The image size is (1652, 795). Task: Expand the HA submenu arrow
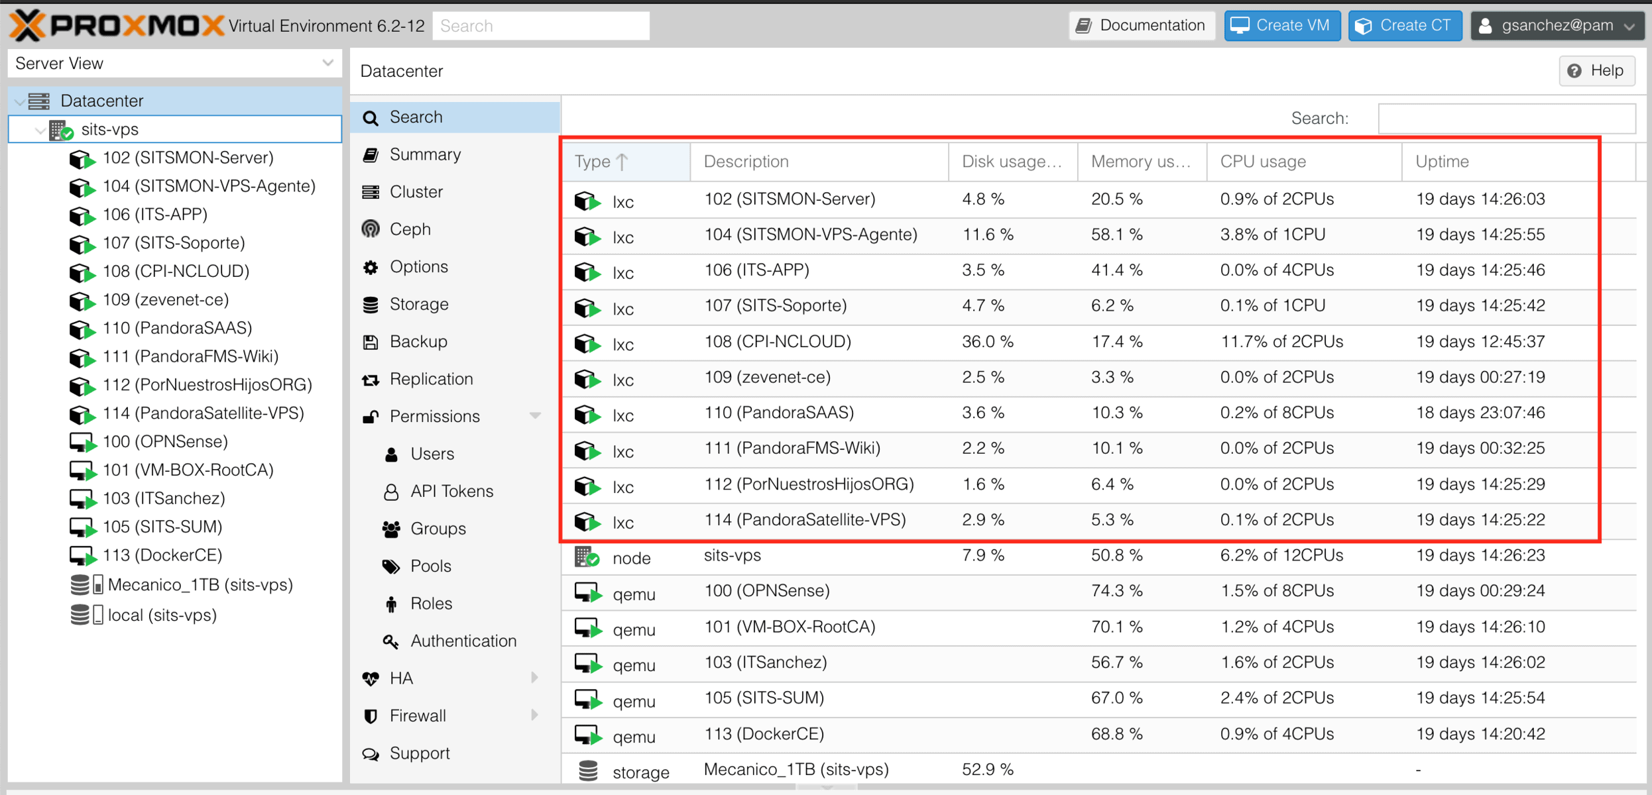[535, 678]
